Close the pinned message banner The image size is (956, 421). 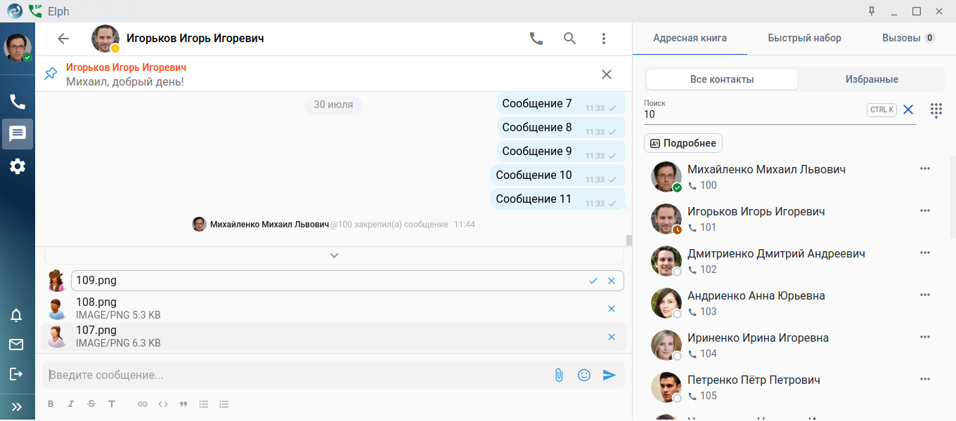[x=607, y=74]
